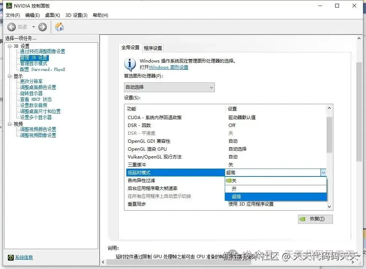This screenshot has width=366, height=269.
Task: Click the 低延时模式 dropdown arrow
Action: 323,173
